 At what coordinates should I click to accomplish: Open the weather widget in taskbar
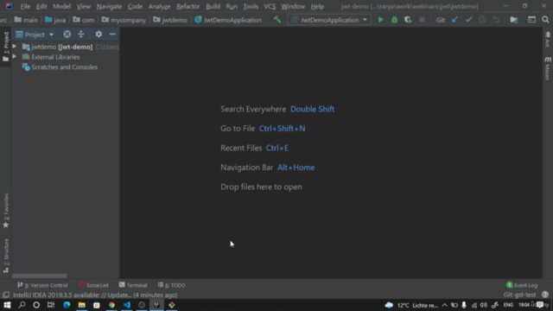[x=411, y=305]
